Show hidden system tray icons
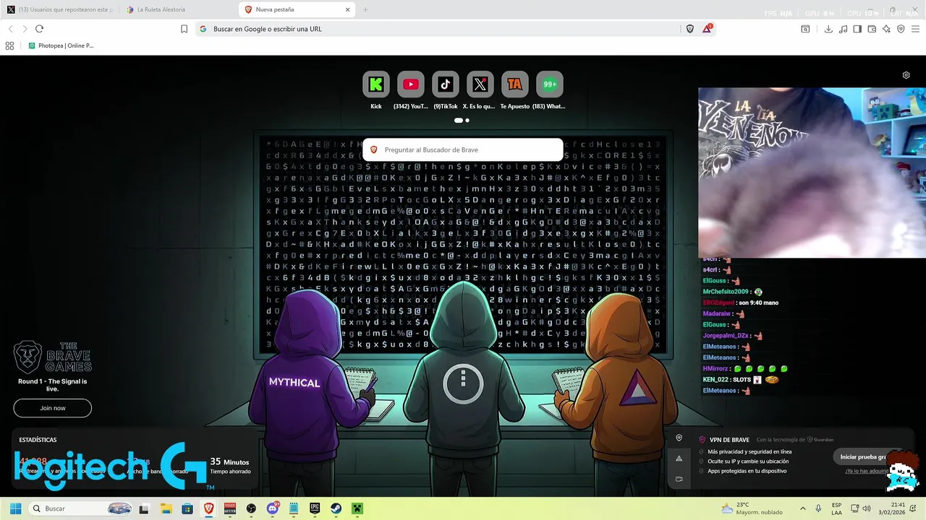The height and width of the screenshot is (520, 926). pos(802,508)
